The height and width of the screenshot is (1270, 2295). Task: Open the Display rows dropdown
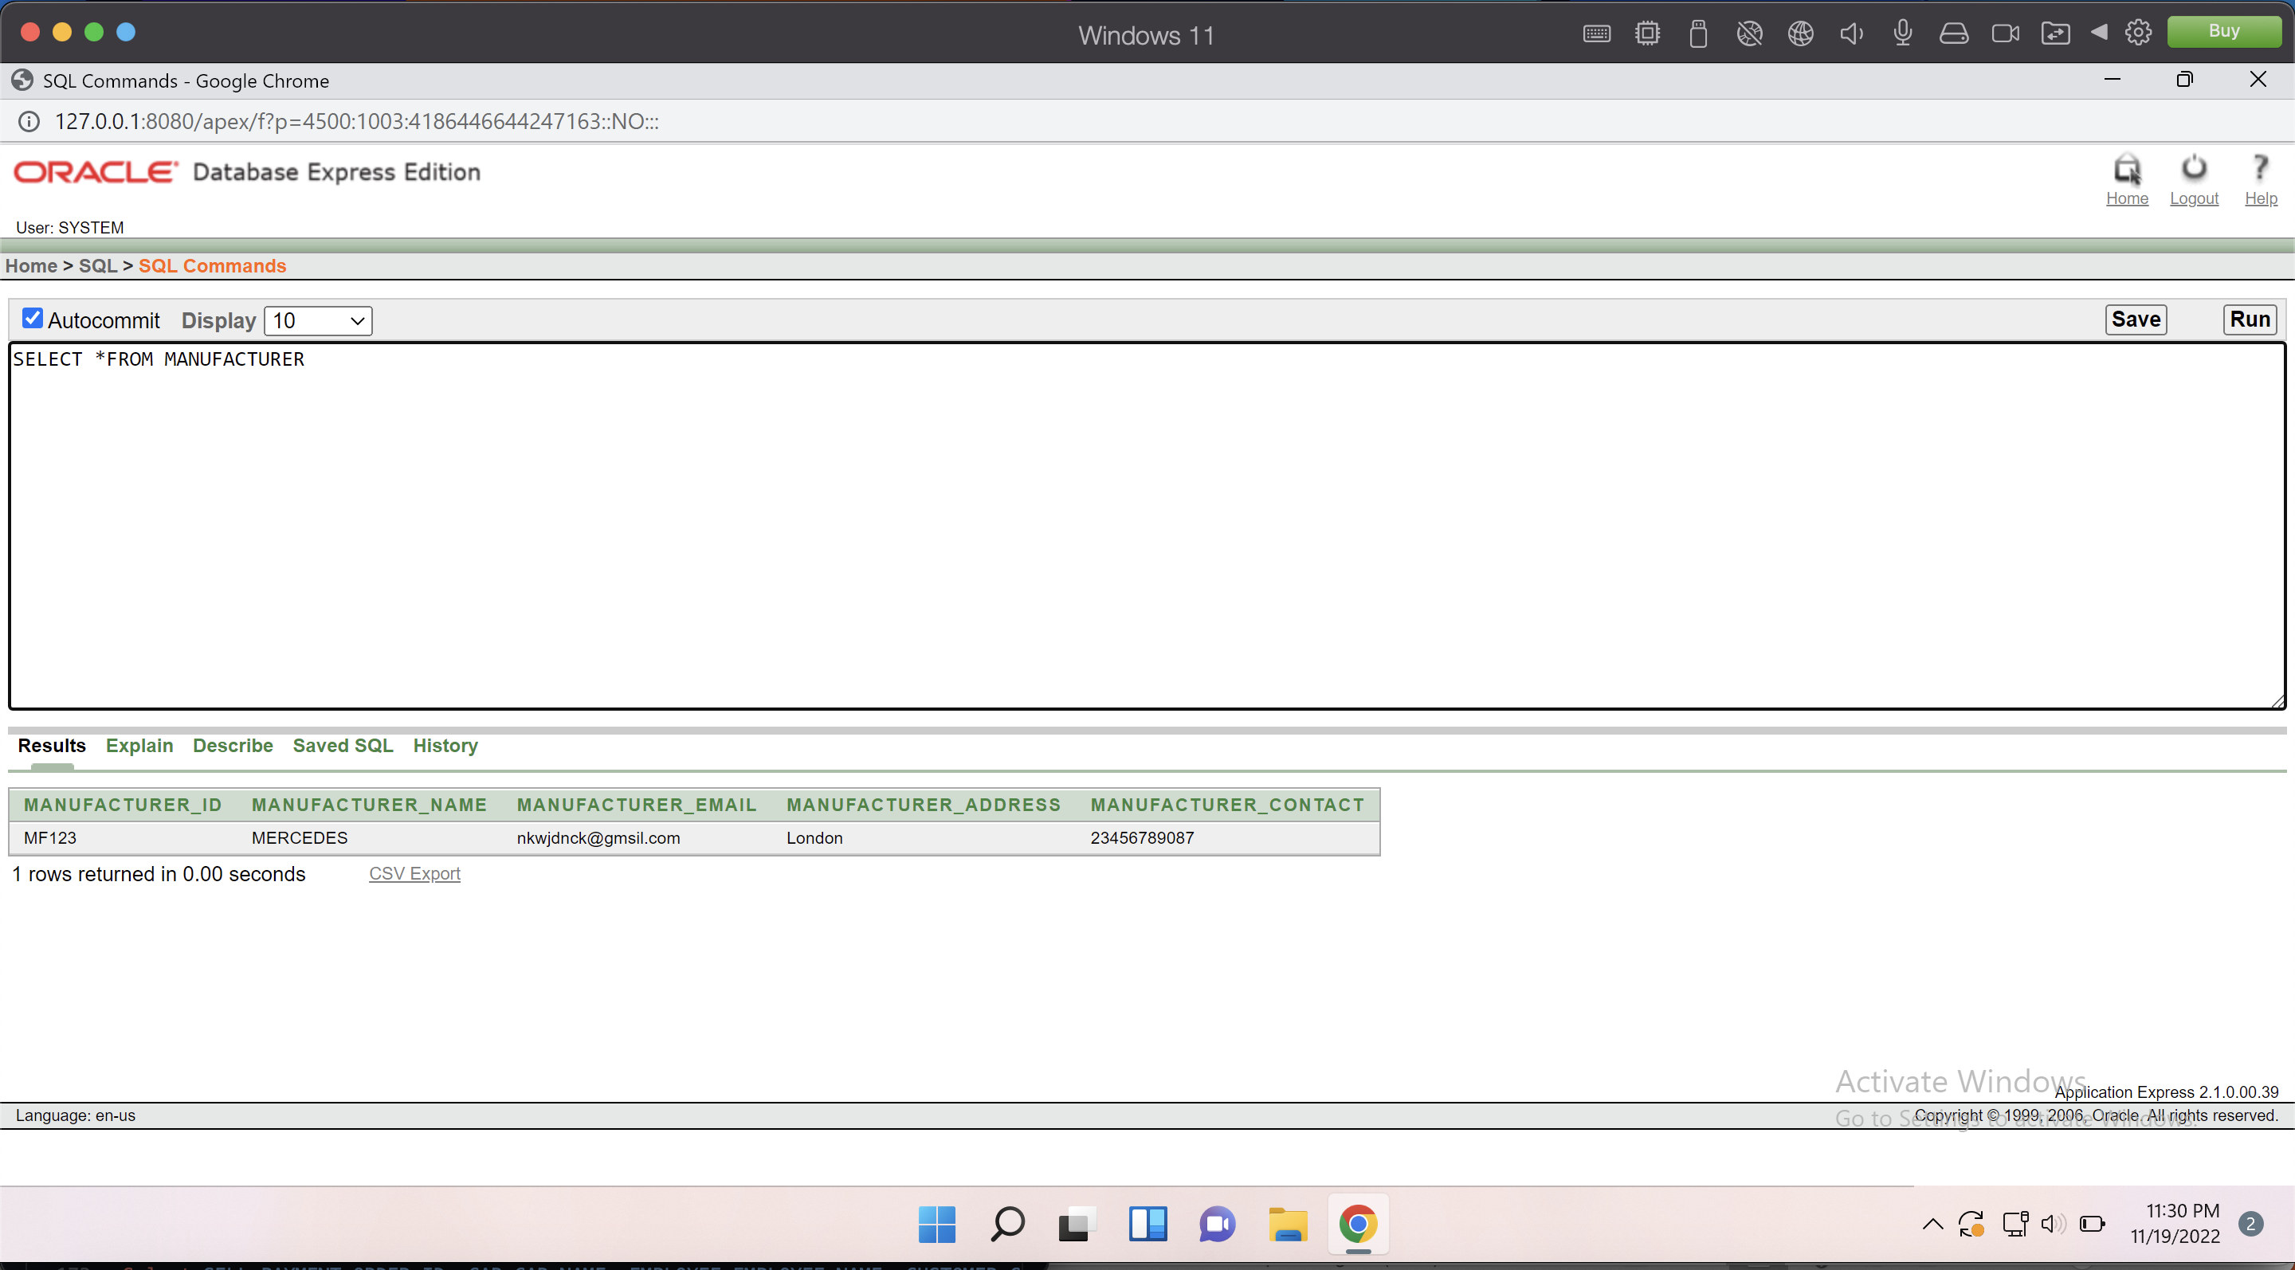(317, 320)
